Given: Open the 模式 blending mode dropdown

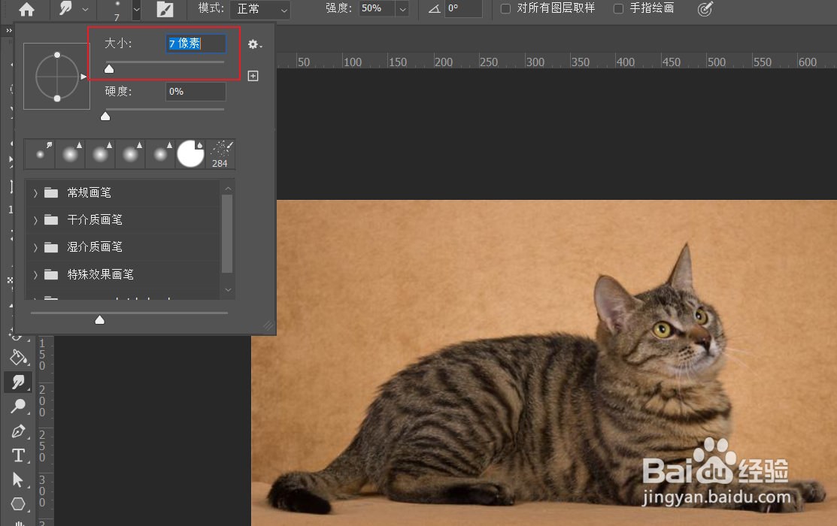Looking at the screenshot, I should [259, 10].
